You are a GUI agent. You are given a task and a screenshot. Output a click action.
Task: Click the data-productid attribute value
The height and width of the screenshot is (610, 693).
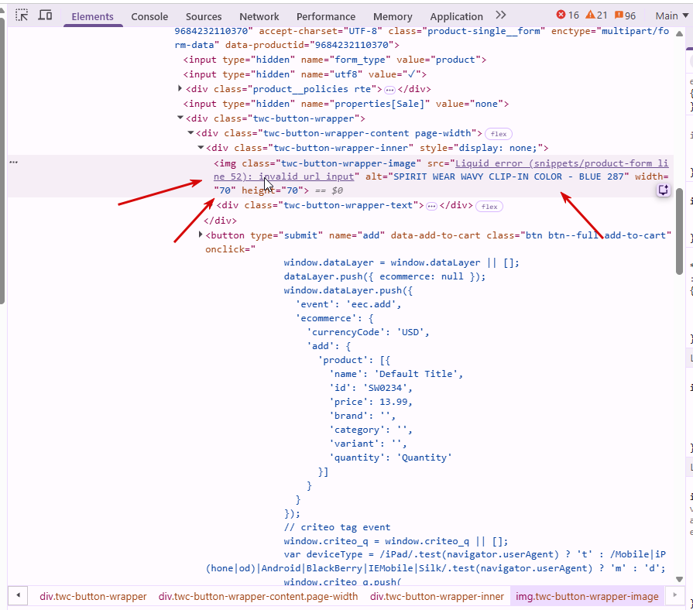click(x=352, y=45)
